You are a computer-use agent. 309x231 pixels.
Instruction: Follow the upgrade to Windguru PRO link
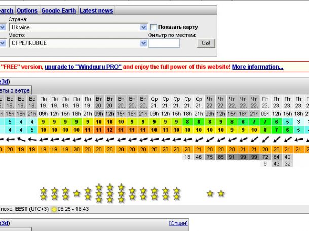pyautogui.click(x=83, y=67)
